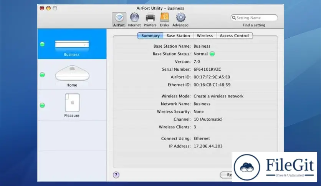The height and width of the screenshot is (186, 321).
Task: Open the Internet settings globe icon
Action: tap(134, 20)
